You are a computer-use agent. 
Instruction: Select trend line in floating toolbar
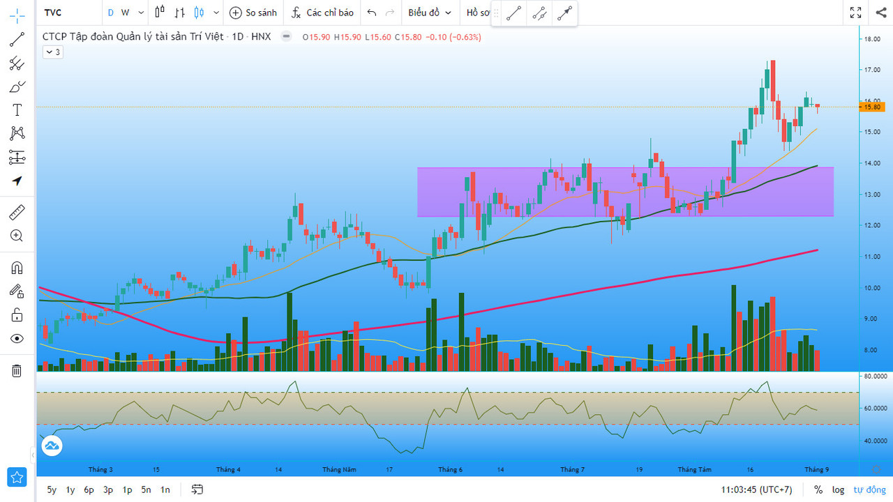pos(514,13)
